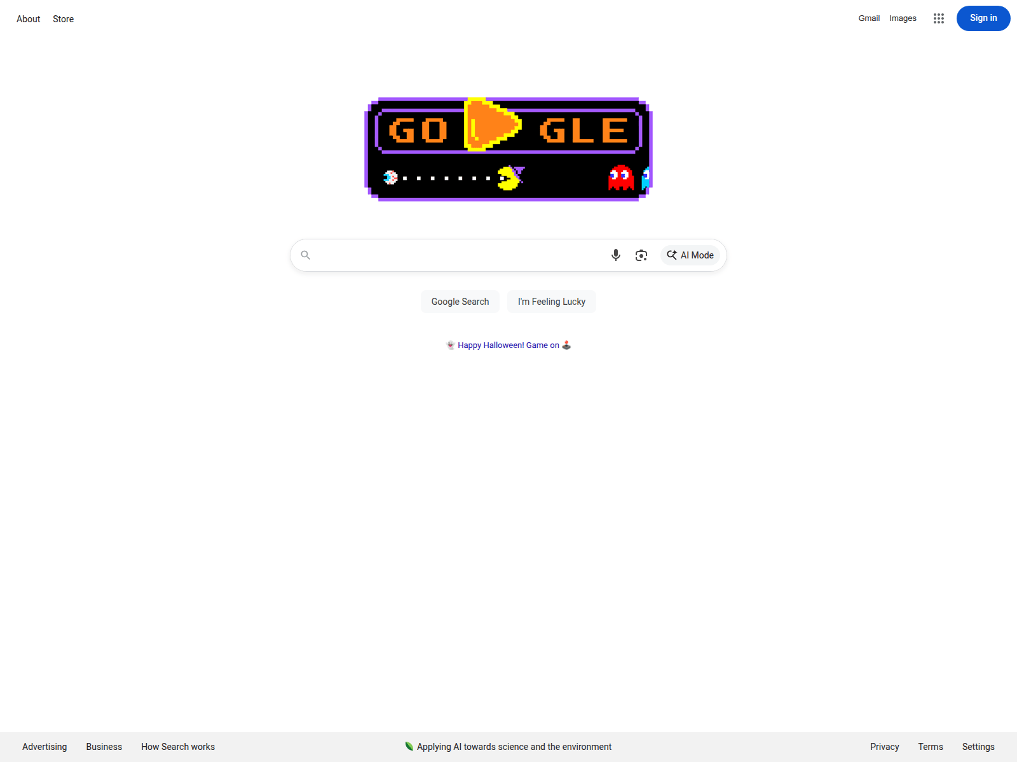Switch to AI Mode

[690, 255]
